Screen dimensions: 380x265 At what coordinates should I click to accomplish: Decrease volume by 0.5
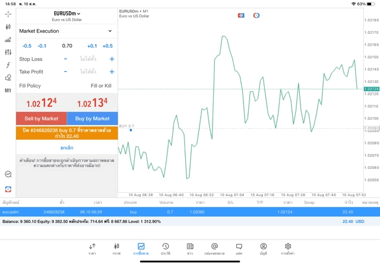(x=27, y=46)
